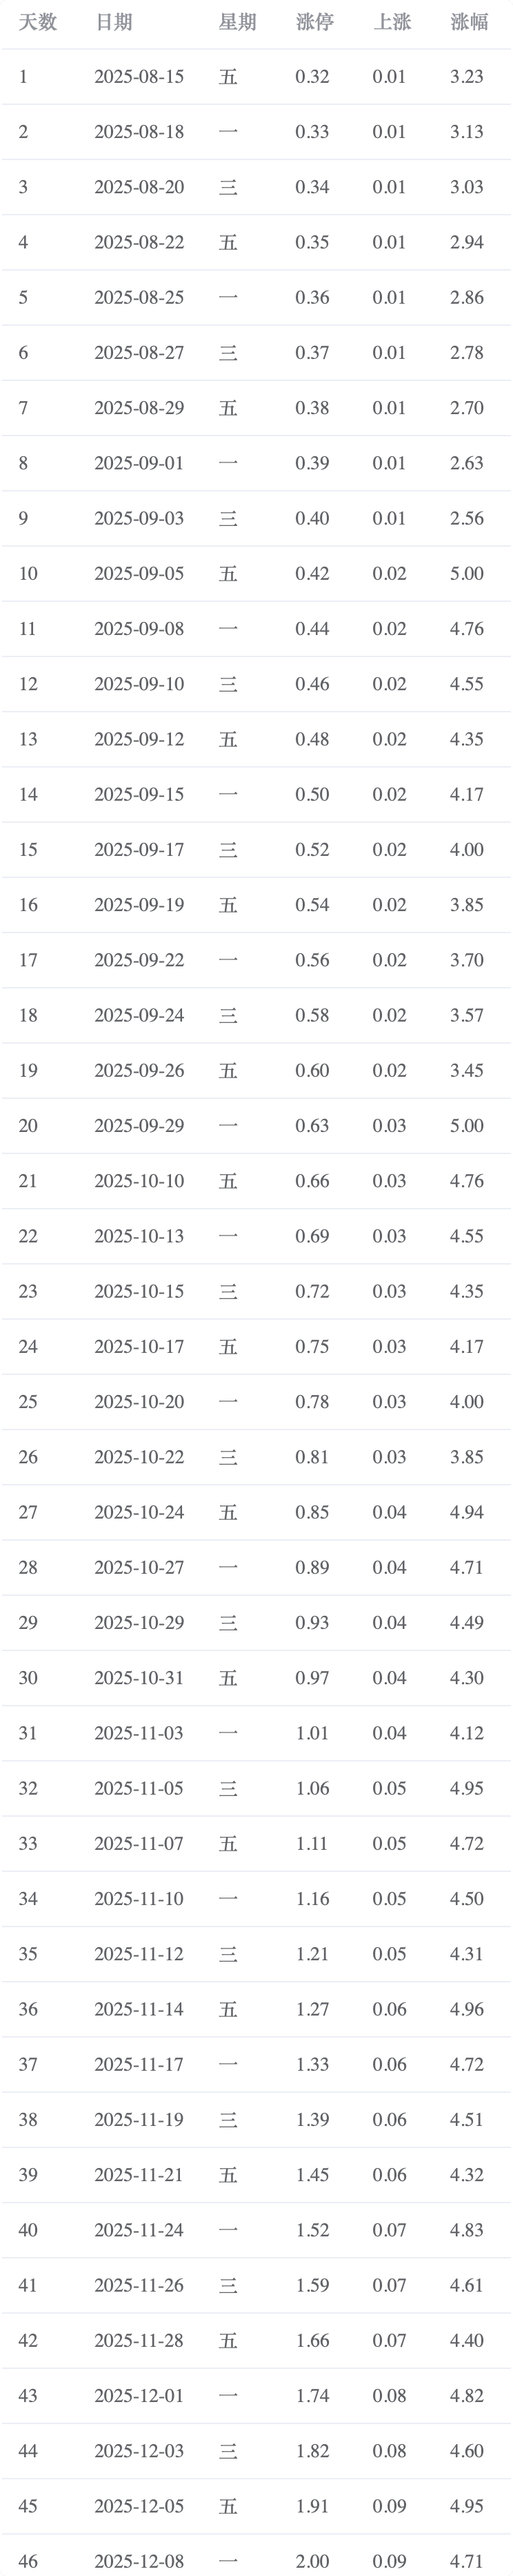Click the 涨停 value 1.27

pos(312,2009)
